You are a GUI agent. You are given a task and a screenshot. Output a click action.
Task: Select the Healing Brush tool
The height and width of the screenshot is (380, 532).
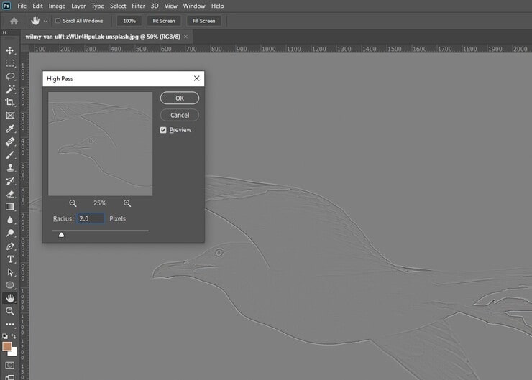click(x=10, y=142)
